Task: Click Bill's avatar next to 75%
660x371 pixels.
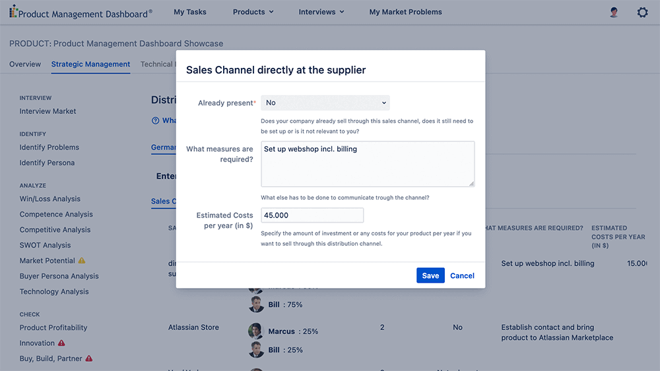Action: point(256,304)
